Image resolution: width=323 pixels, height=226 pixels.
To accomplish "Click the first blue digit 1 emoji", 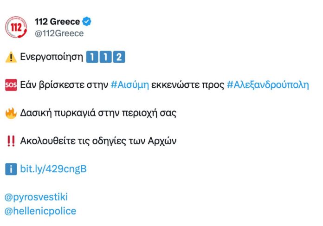I will (x=92, y=57).
